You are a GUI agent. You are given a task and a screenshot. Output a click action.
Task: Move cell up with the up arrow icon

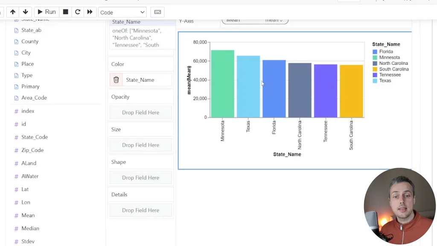(x=12, y=12)
